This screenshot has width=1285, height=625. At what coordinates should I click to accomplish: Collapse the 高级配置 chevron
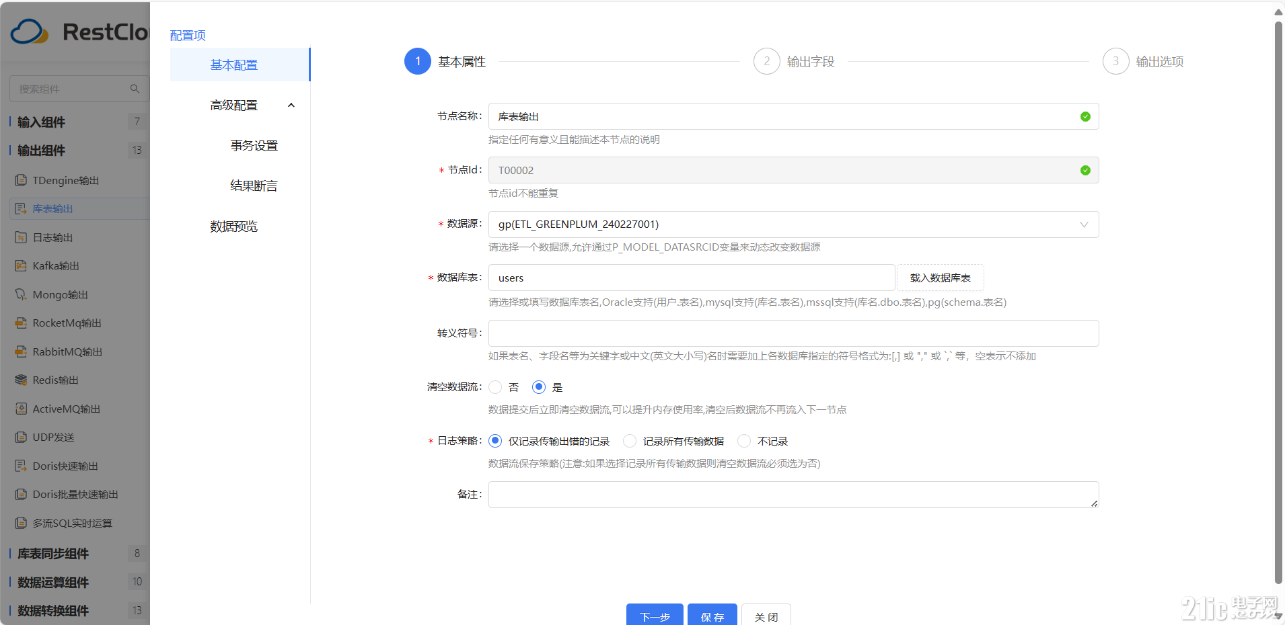[291, 105]
